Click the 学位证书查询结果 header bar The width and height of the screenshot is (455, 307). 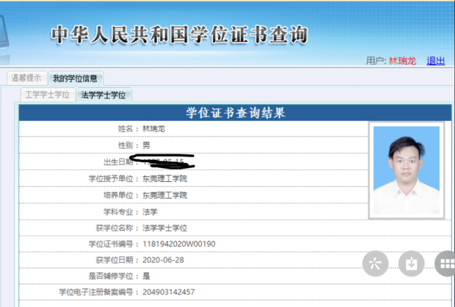[235, 113]
